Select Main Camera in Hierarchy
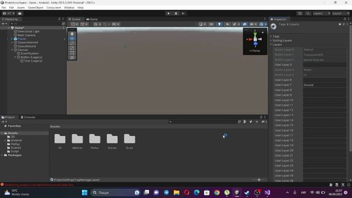Image resolution: width=352 pixels, height=198 pixels. pyautogui.click(x=26, y=35)
